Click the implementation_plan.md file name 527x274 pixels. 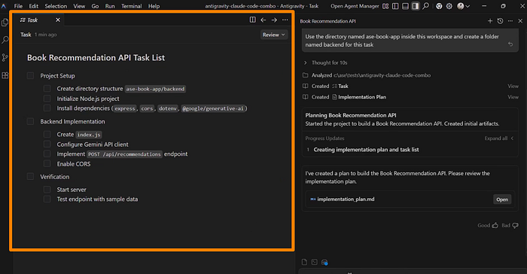click(346, 199)
